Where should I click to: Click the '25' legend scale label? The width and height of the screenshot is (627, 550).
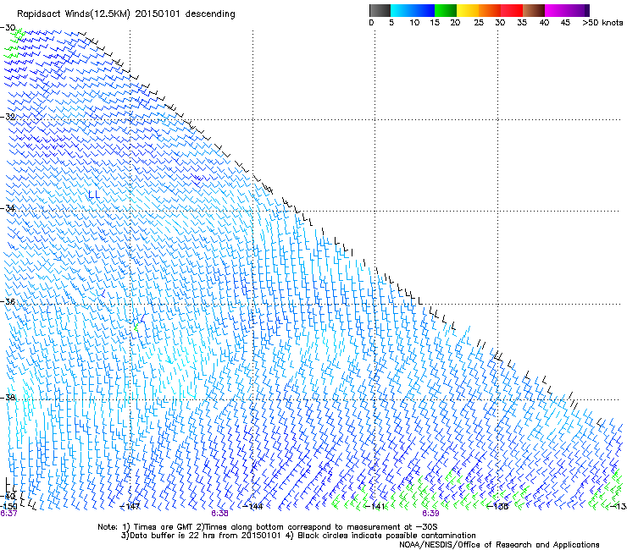tap(479, 23)
